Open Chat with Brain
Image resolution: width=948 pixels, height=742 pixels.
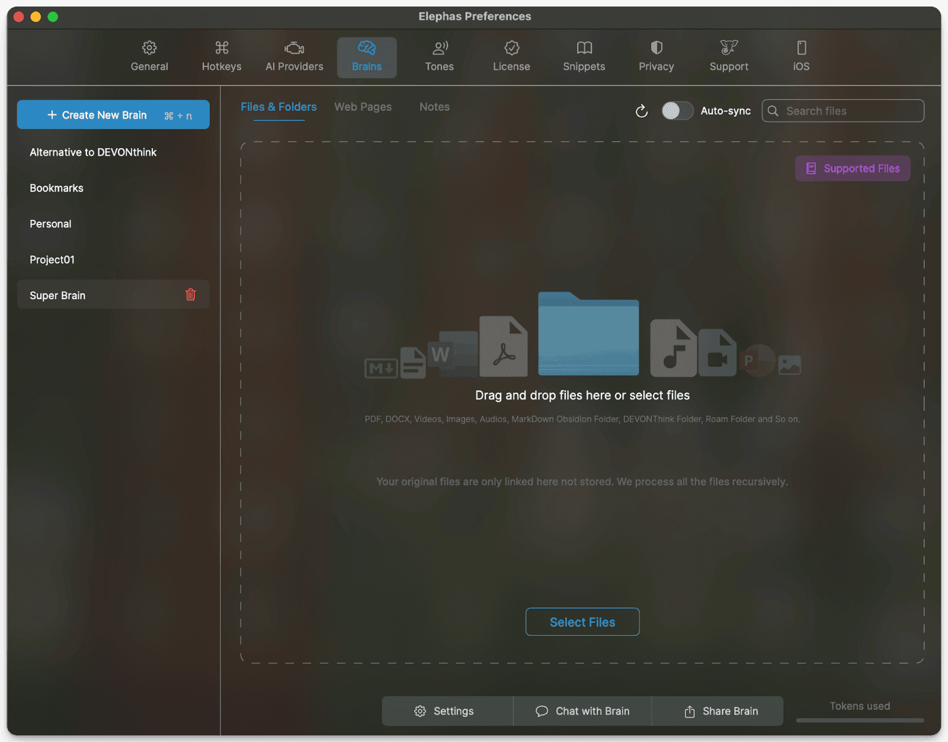click(582, 711)
